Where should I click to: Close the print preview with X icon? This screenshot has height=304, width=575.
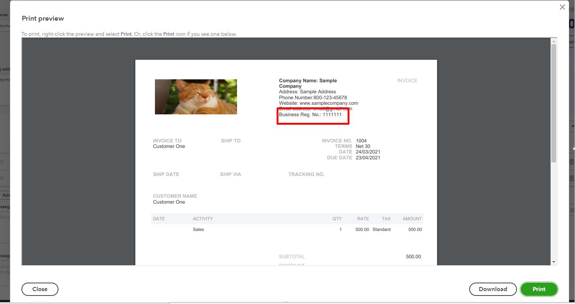[562, 7]
